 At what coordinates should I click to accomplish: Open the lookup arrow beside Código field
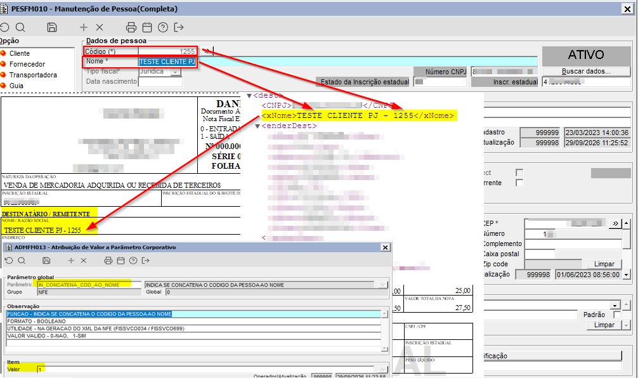[207, 51]
